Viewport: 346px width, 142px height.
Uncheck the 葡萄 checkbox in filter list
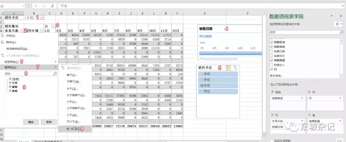tap(10, 87)
